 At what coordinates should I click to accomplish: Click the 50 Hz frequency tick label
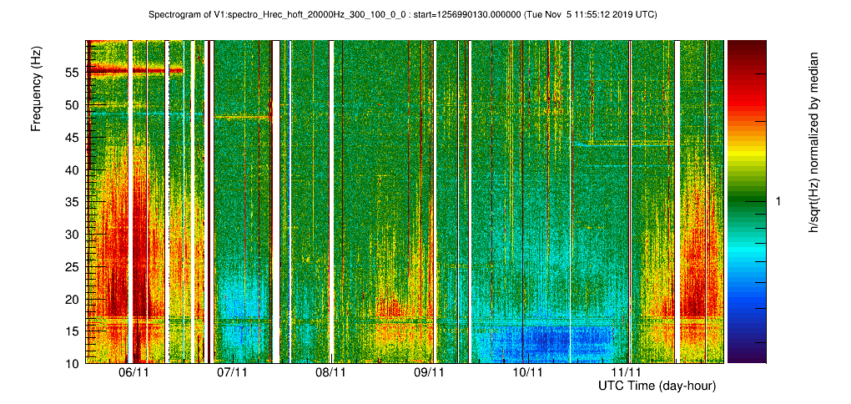[74, 105]
